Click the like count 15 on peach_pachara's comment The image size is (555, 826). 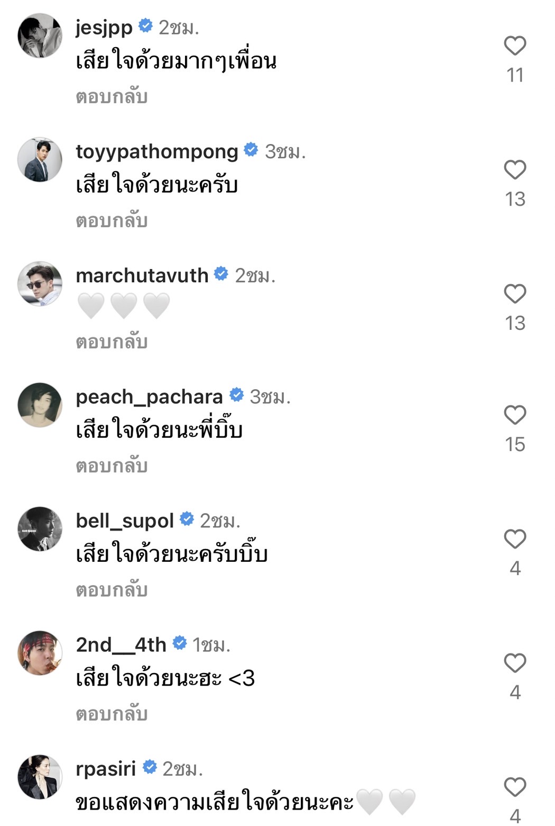[516, 443]
